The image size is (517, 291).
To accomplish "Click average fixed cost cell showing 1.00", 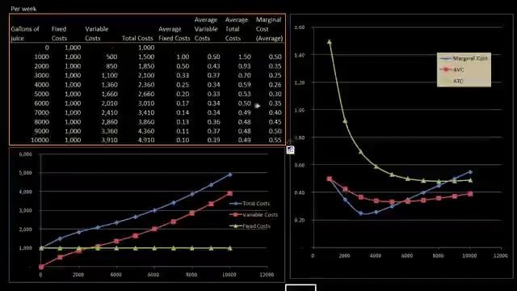I will click(183, 57).
